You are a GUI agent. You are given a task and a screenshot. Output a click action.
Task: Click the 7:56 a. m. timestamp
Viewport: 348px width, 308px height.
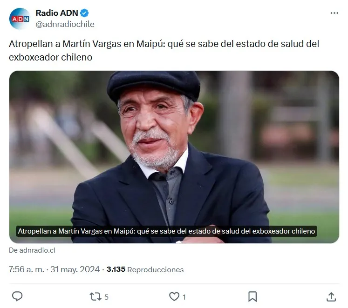[27, 269]
